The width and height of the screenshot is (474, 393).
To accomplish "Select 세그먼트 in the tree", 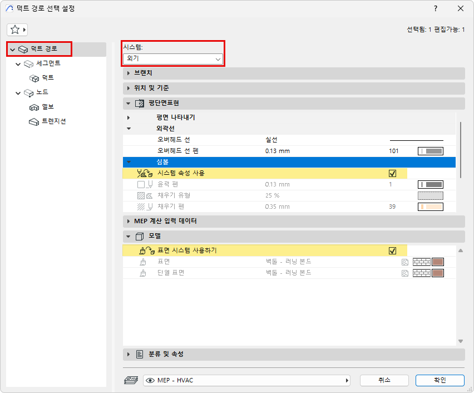I will pos(48,63).
